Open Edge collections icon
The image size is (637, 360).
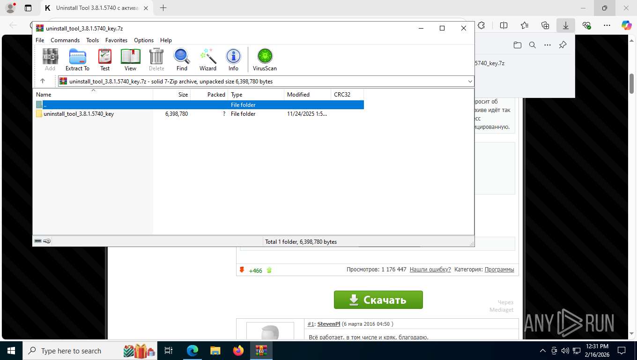point(545,25)
